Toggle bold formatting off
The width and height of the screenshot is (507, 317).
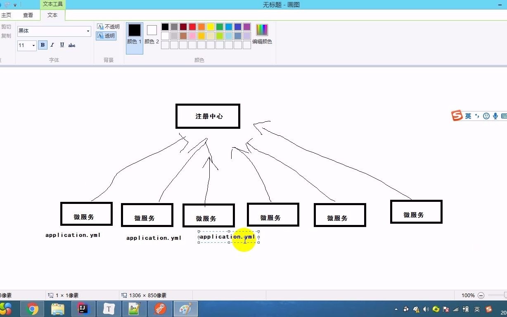click(43, 45)
